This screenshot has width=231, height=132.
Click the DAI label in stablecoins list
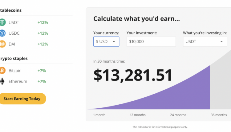coord(12,44)
